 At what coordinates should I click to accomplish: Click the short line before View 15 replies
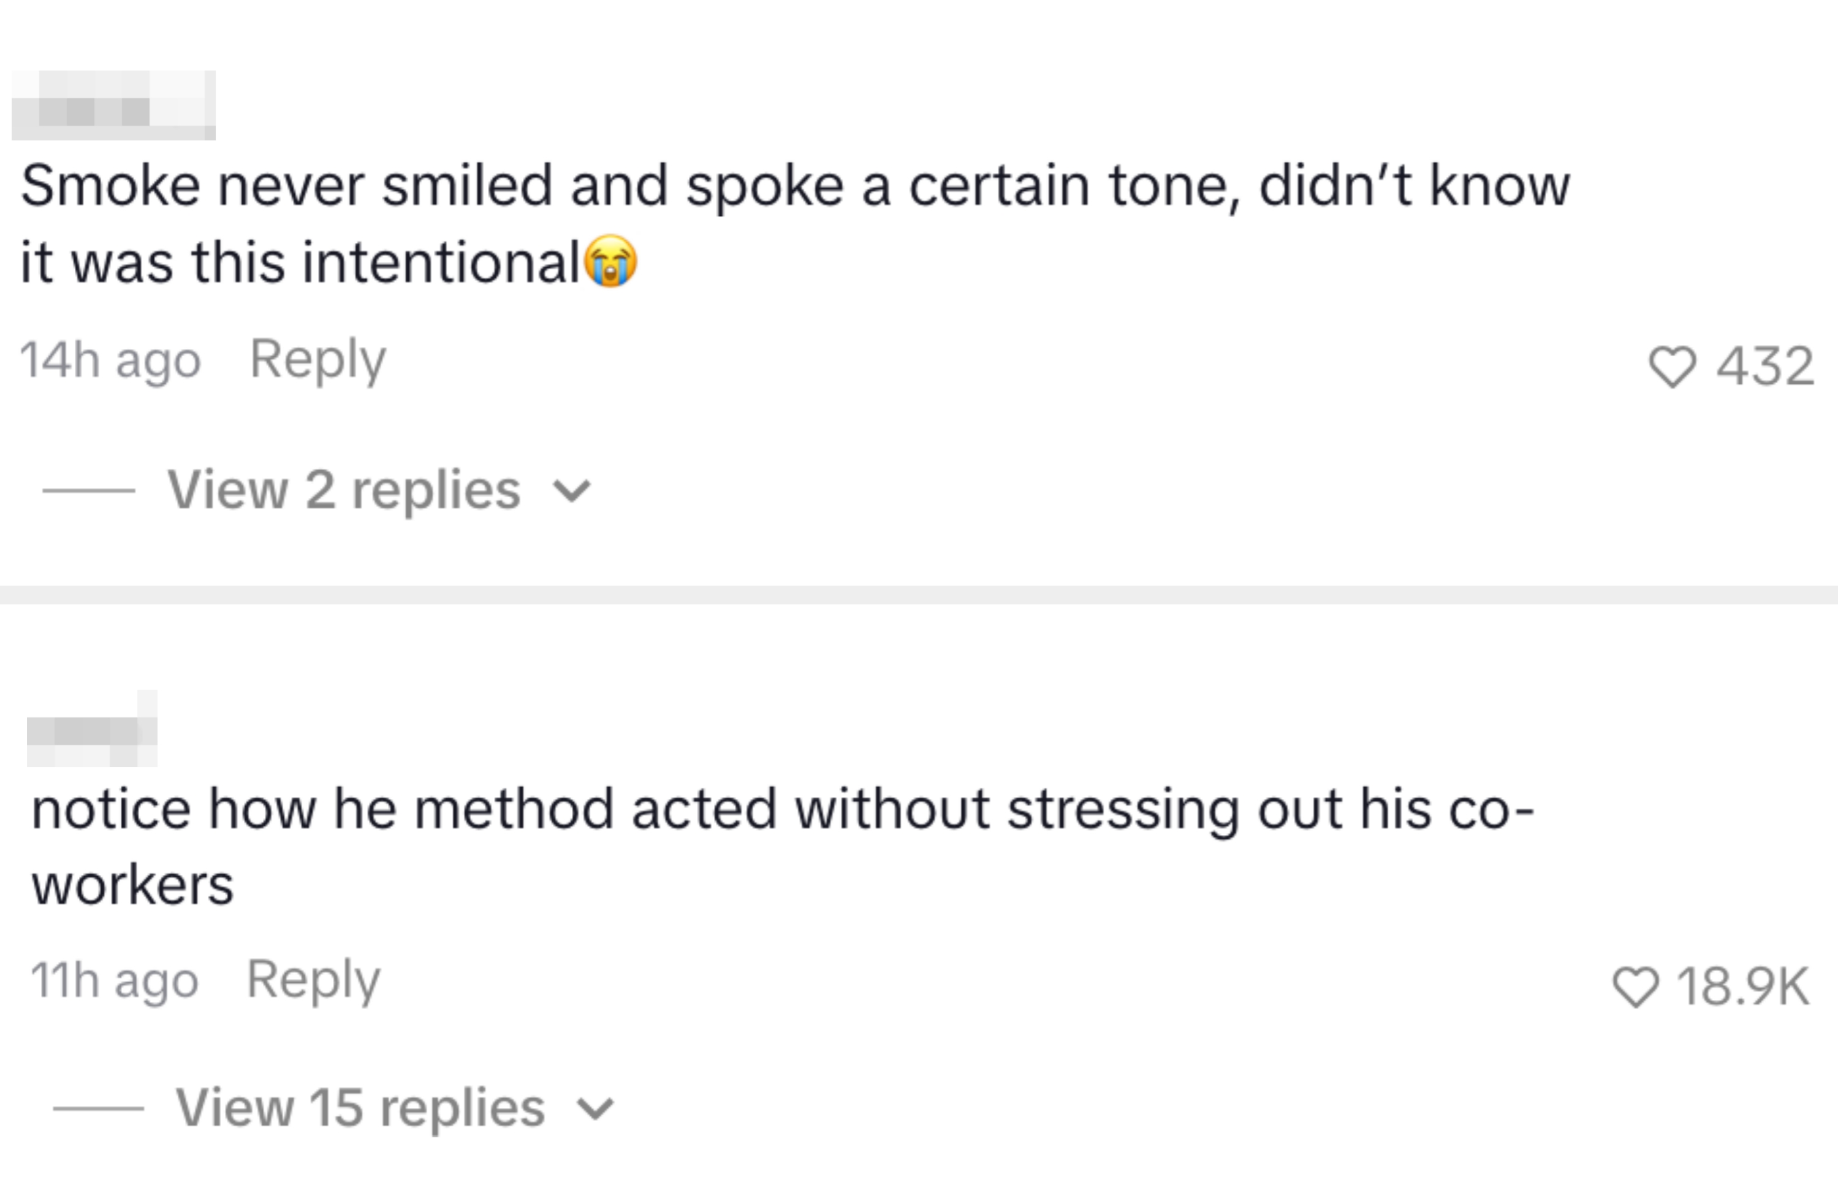98,1109
